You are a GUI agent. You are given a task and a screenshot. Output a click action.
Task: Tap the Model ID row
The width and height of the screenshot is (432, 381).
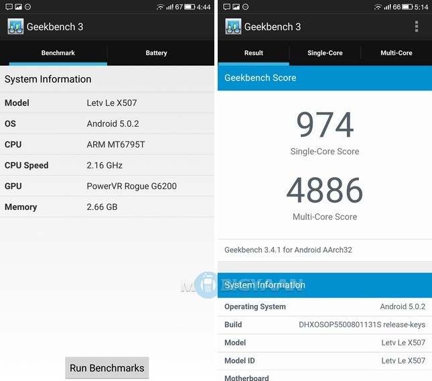pyautogui.click(x=325, y=361)
